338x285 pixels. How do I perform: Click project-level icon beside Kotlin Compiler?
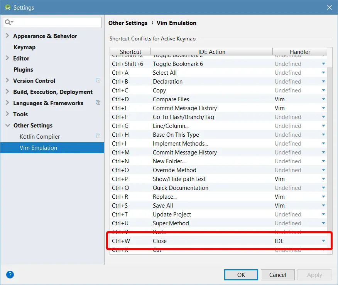pyautogui.click(x=98, y=136)
